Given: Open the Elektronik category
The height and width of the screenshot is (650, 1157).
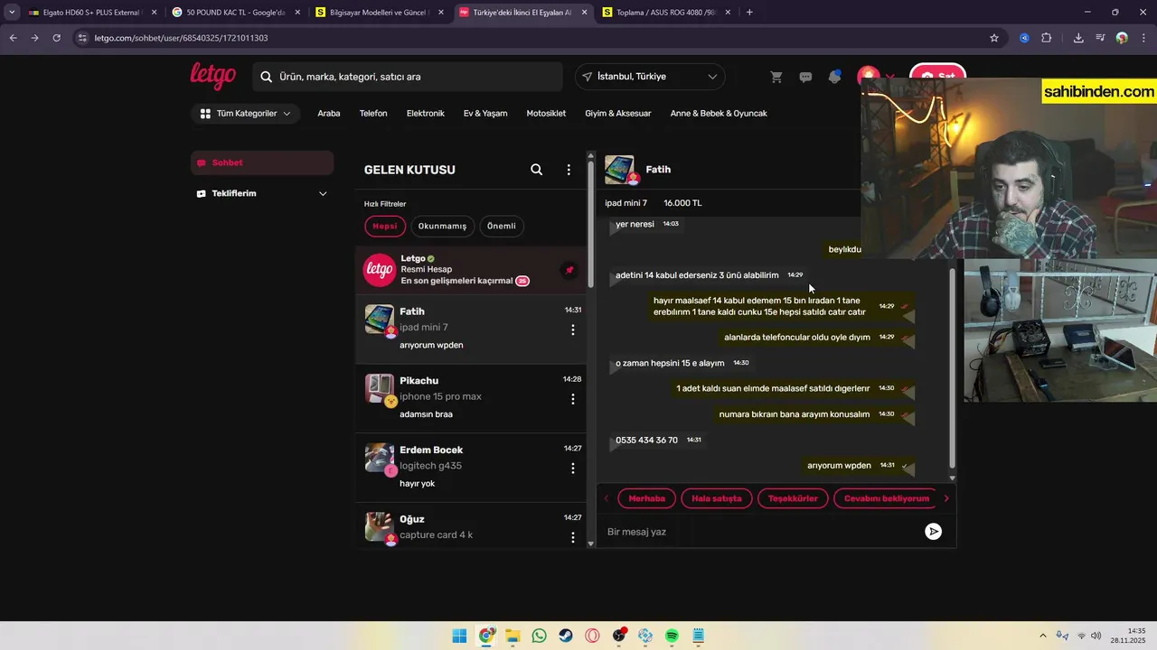Looking at the screenshot, I should [x=425, y=114].
